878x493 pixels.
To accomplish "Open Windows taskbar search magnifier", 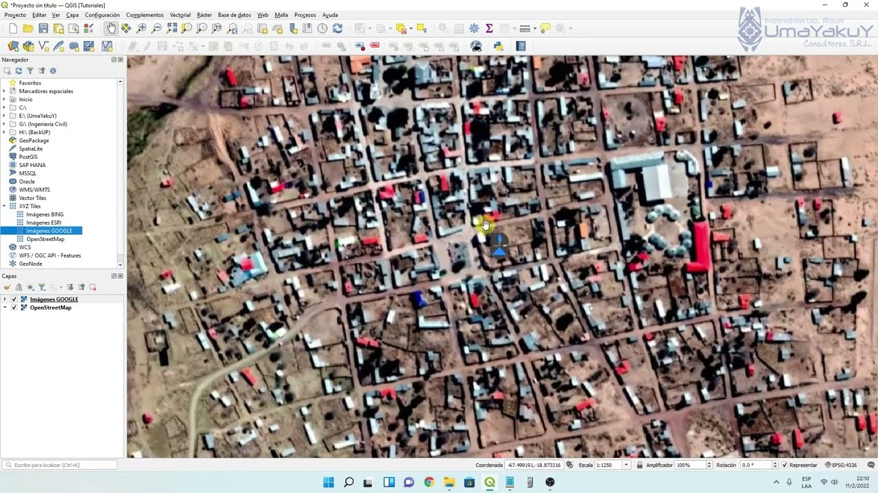I will [x=348, y=482].
